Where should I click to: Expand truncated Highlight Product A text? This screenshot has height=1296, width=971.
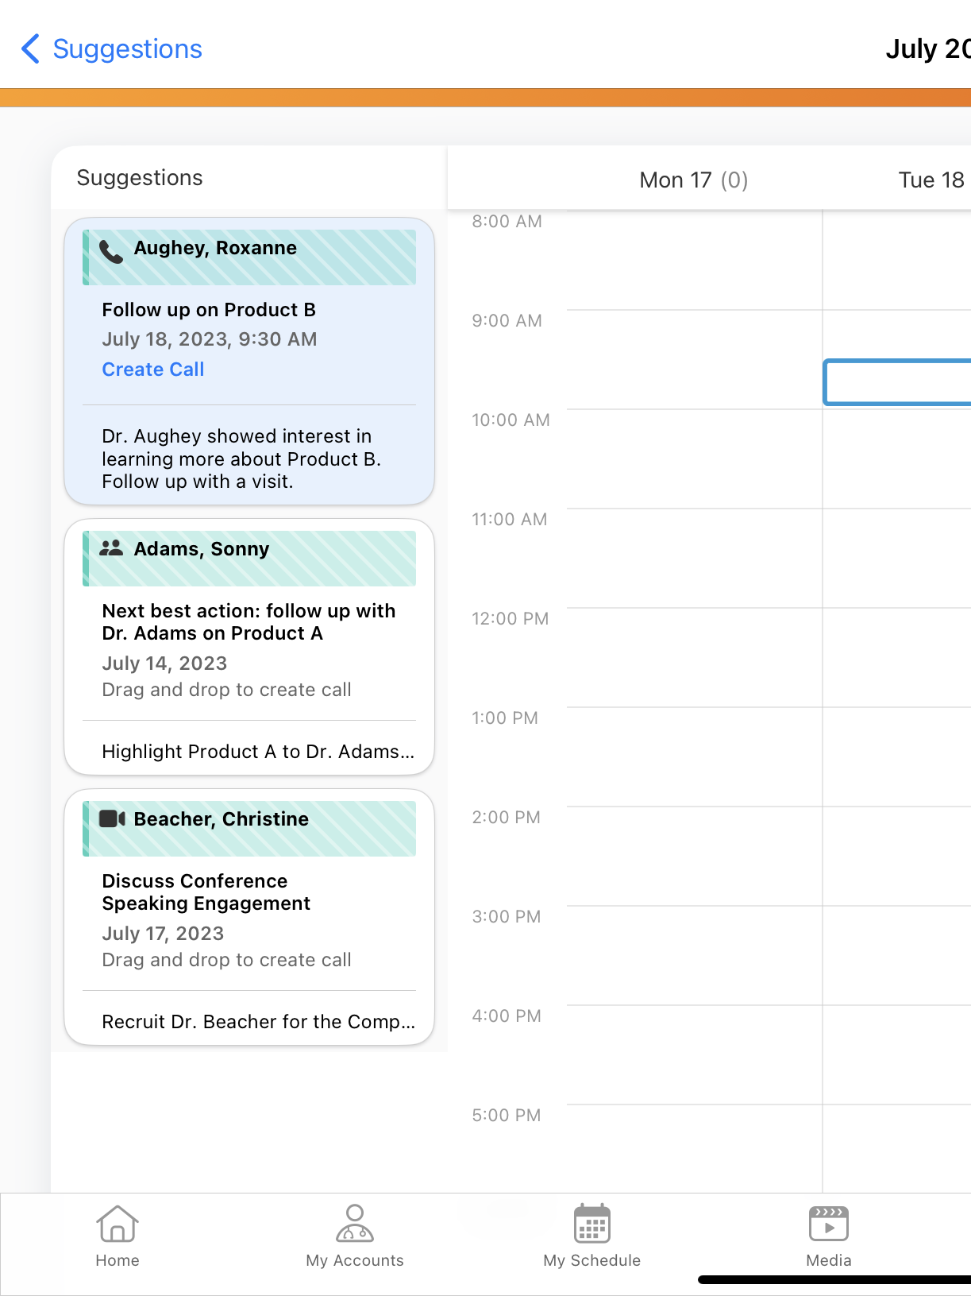pos(258,752)
